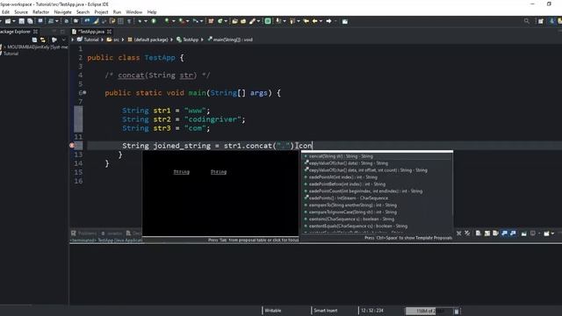Open the Project menu

tap(101, 12)
